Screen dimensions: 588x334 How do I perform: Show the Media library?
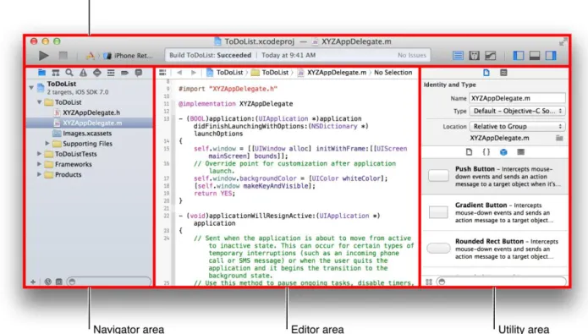(x=521, y=152)
